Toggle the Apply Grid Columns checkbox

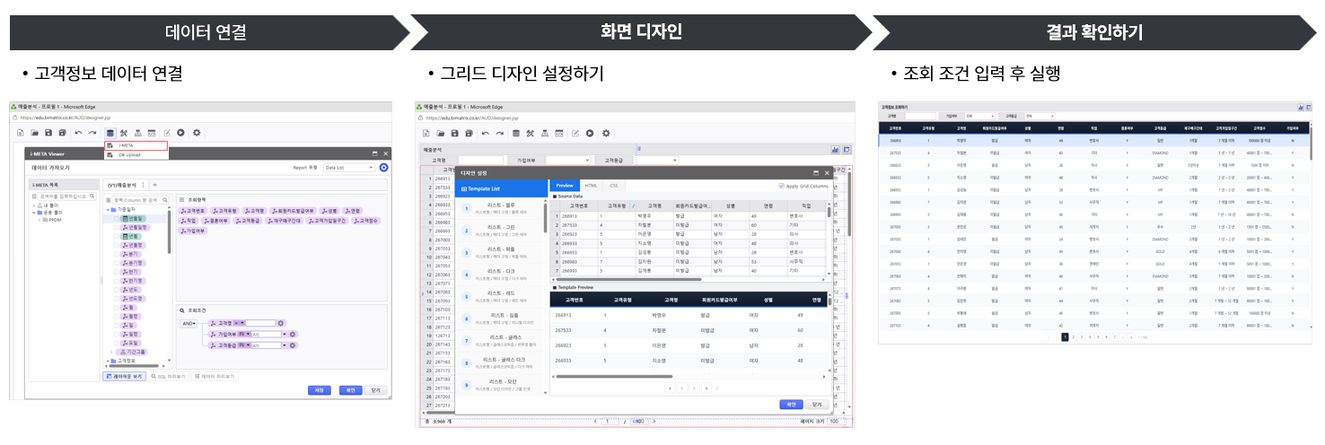point(781,186)
